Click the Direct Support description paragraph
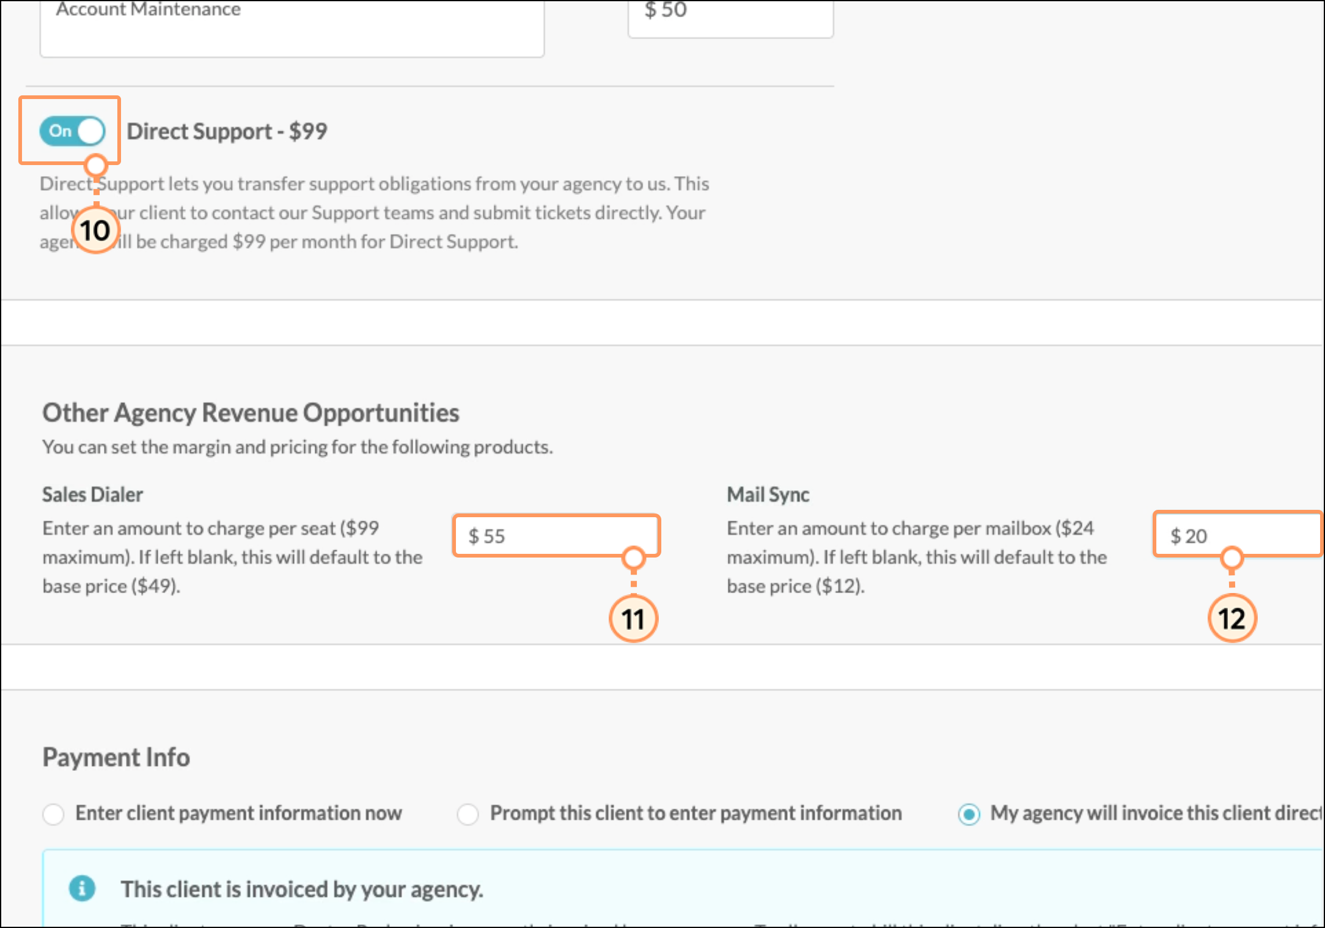This screenshot has height=928, width=1325. click(374, 213)
